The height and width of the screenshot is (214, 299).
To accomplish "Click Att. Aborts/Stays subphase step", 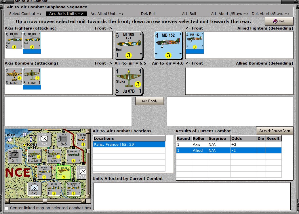I will (x=230, y=14).
